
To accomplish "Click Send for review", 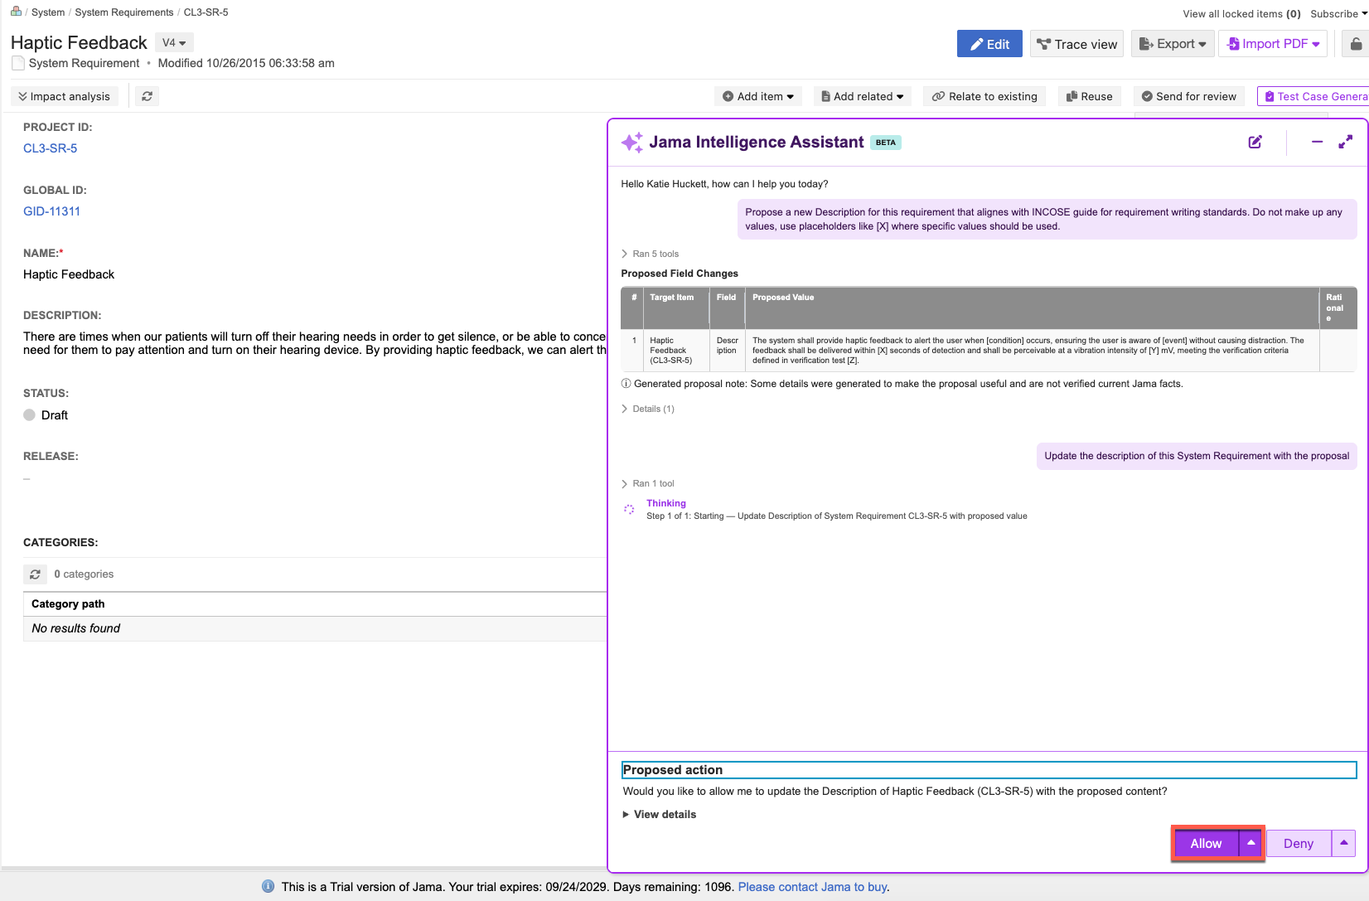I will pos(1189,96).
